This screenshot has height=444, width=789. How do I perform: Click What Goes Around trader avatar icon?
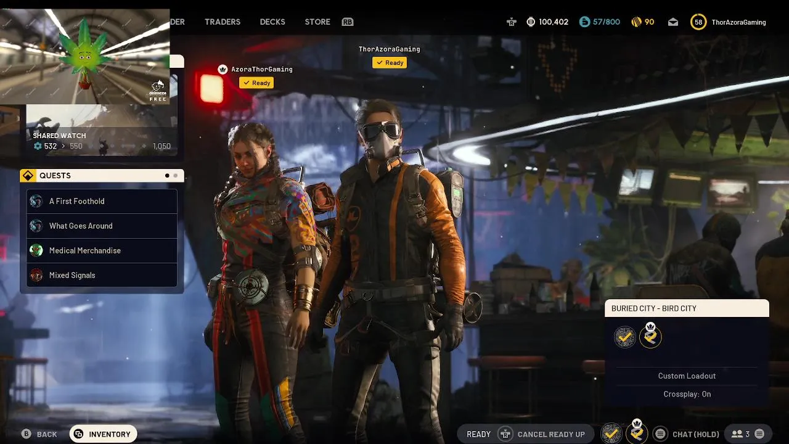(36, 226)
